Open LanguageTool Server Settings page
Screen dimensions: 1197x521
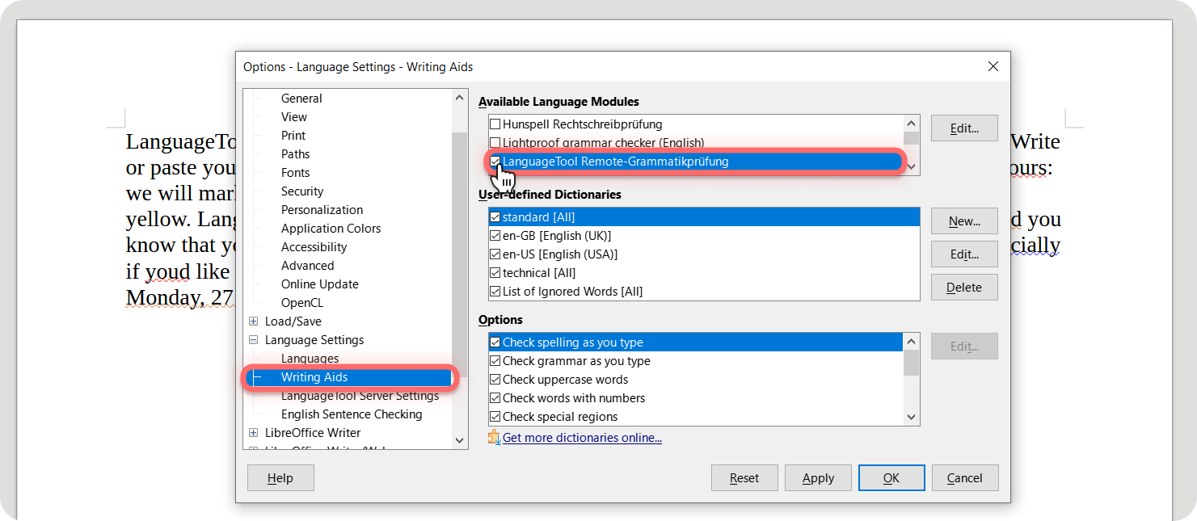click(x=360, y=396)
